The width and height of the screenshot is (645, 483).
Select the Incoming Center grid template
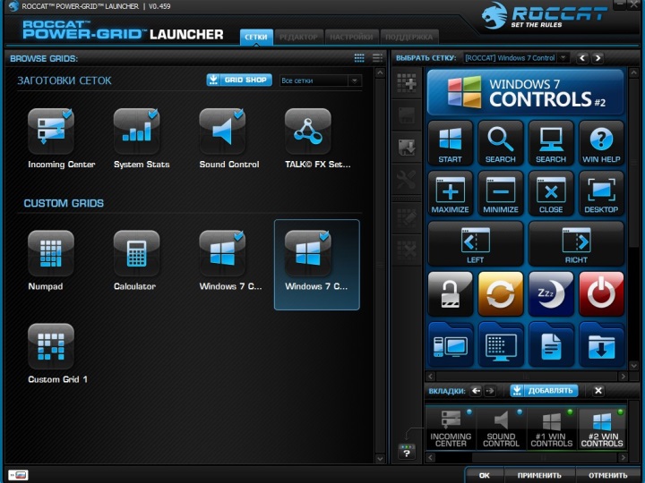point(51,131)
